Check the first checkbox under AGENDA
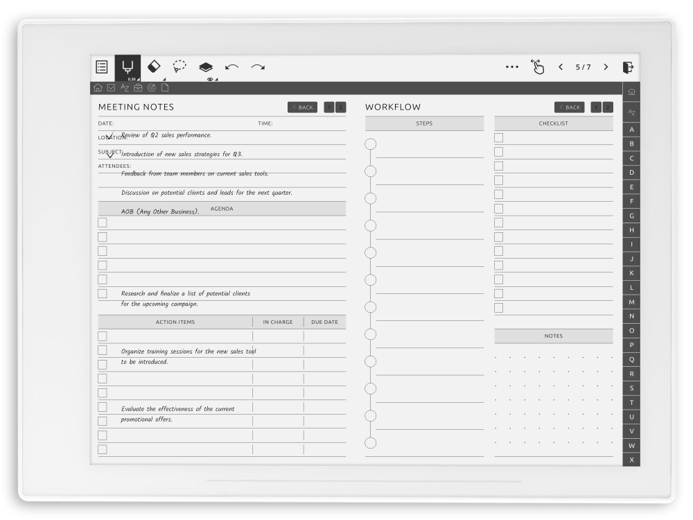Viewport: 693px width, 520px height. pos(102,223)
